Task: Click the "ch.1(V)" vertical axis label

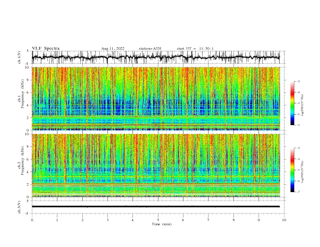Action: [x=19, y=57]
